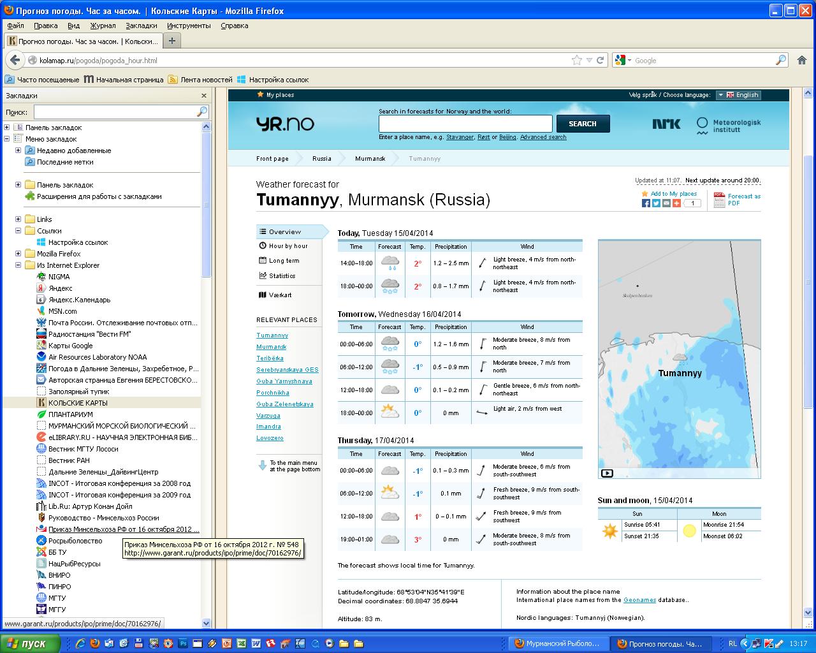Bookmark this page with the star icon

[x=577, y=60]
